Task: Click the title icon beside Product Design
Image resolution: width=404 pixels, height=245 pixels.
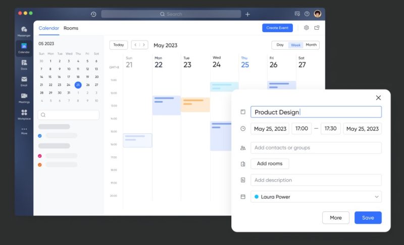Action: [x=243, y=112]
